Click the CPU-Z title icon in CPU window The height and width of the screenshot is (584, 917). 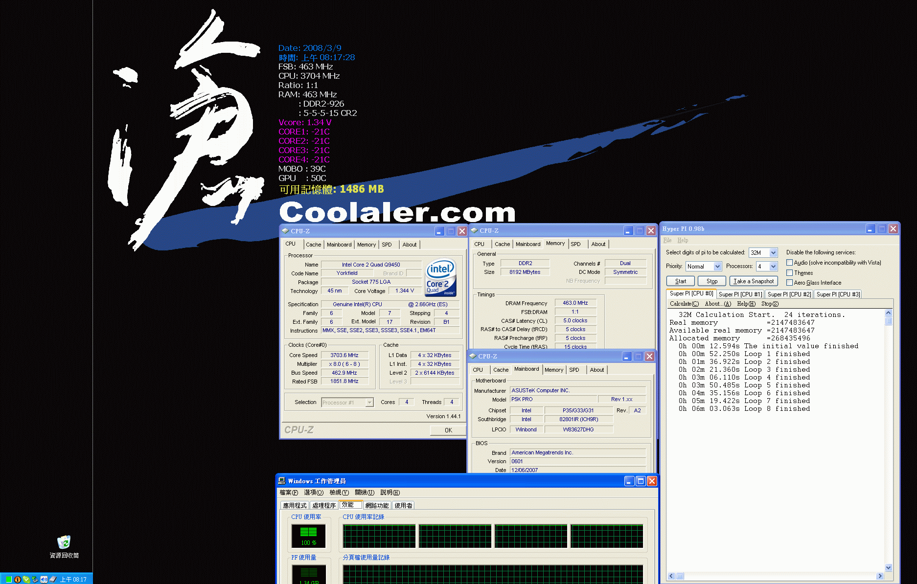pos(285,231)
